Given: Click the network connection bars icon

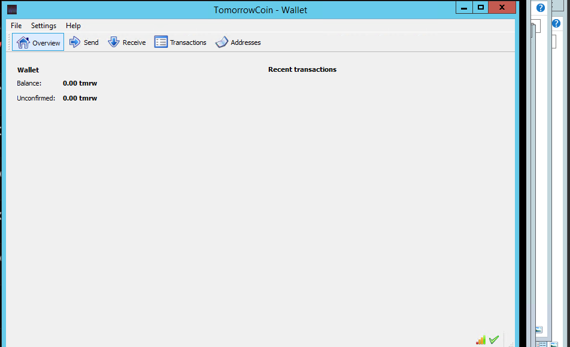Looking at the screenshot, I should pyautogui.click(x=481, y=340).
